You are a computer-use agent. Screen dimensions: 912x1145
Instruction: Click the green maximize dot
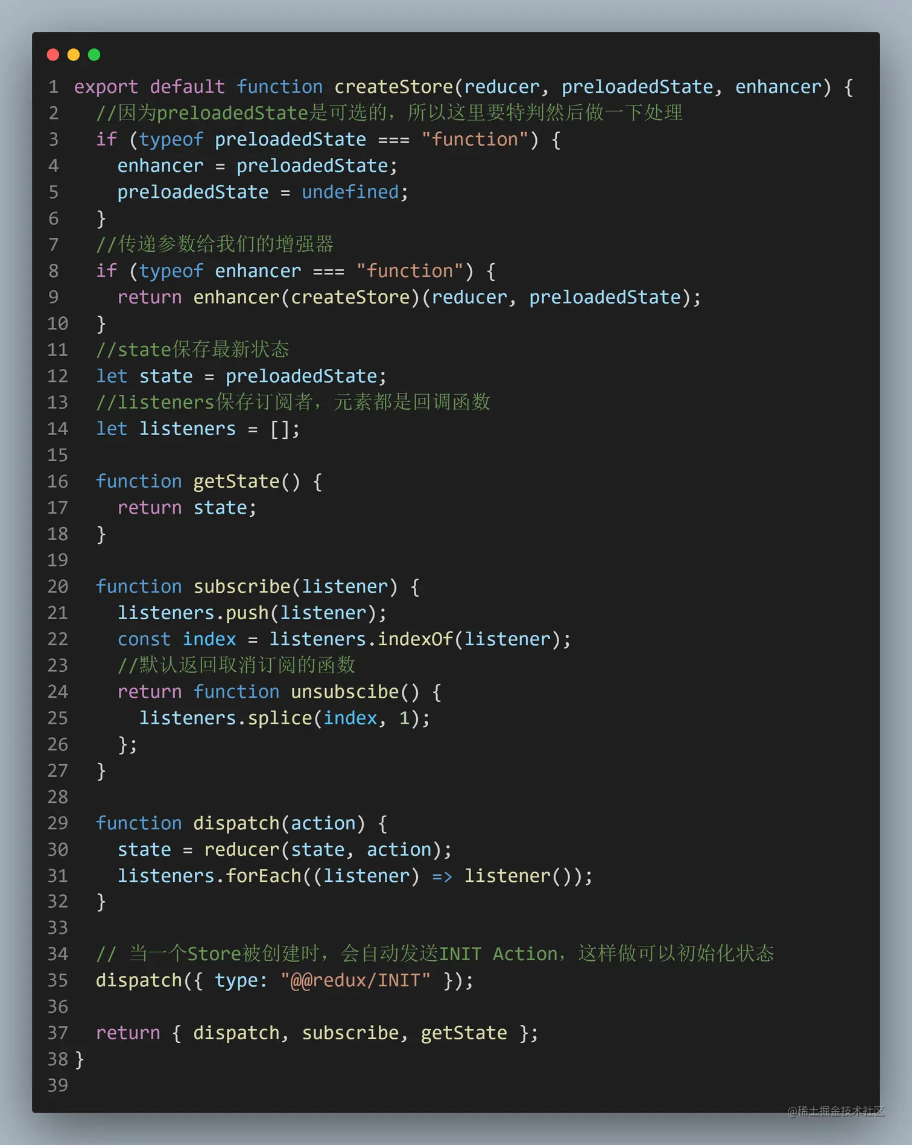pyautogui.click(x=94, y=55)
